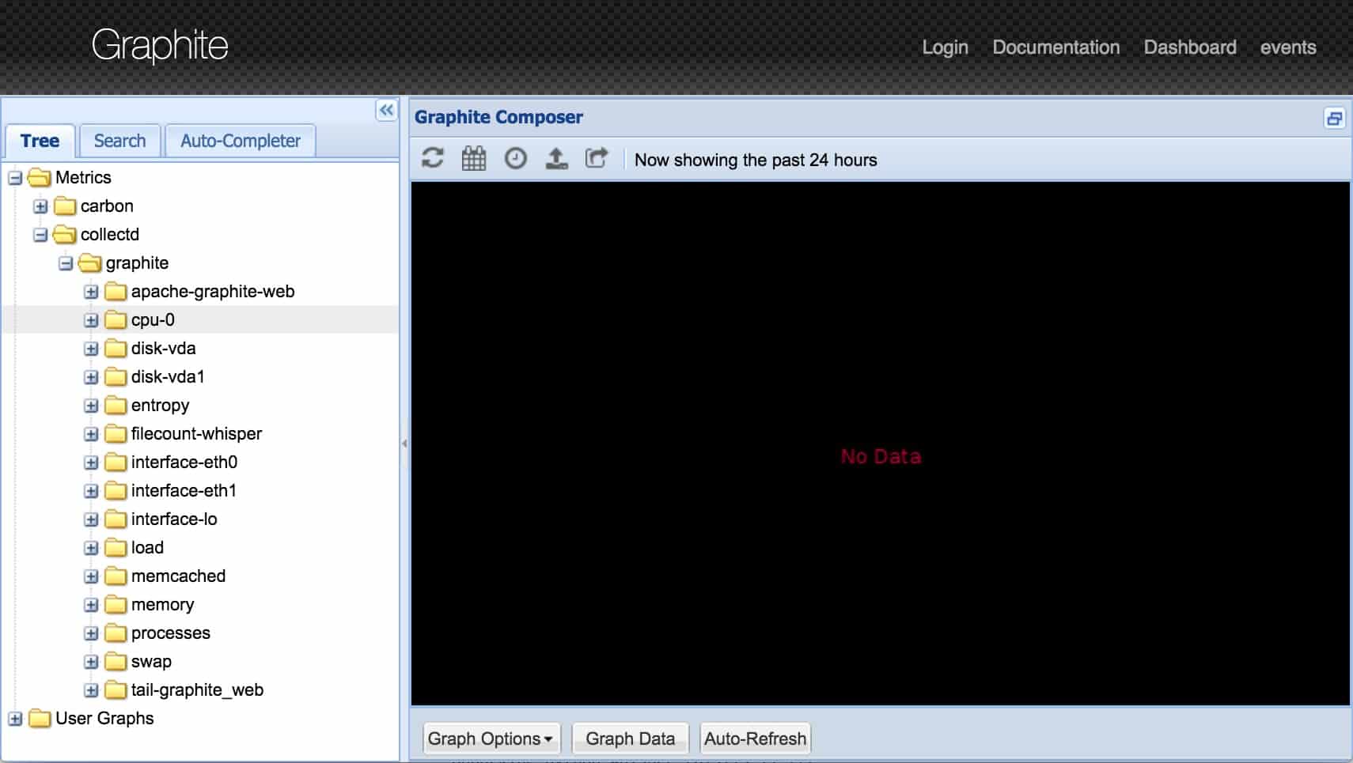The image size is (1353, 763).
Task: Click the refresh graph icon
Action: point(432,158)
